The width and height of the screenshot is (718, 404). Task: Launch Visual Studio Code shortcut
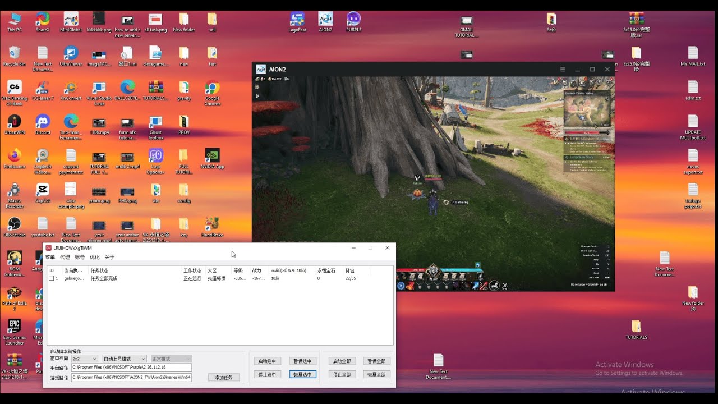click(99, 93)
